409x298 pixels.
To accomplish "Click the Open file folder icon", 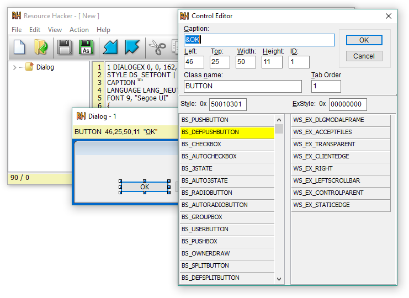I will (41, 47).
